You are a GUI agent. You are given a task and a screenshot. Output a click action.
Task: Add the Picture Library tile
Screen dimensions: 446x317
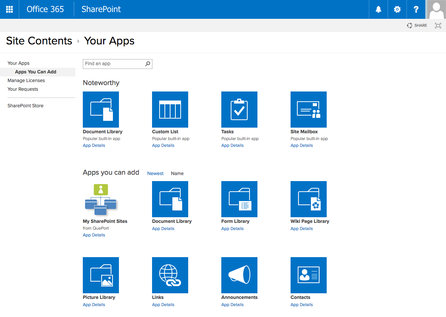tap(101, 275)
